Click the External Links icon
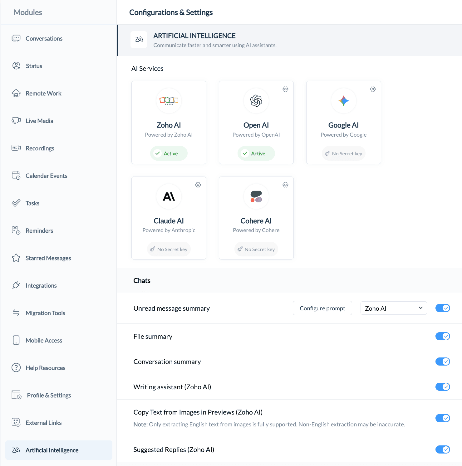This screenshot has height=466, width=462. (x=16, y=423)
